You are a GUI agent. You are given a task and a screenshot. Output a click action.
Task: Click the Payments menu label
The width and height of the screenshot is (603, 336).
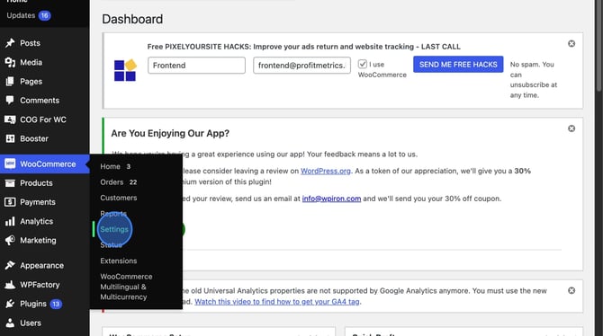(38, 202)
